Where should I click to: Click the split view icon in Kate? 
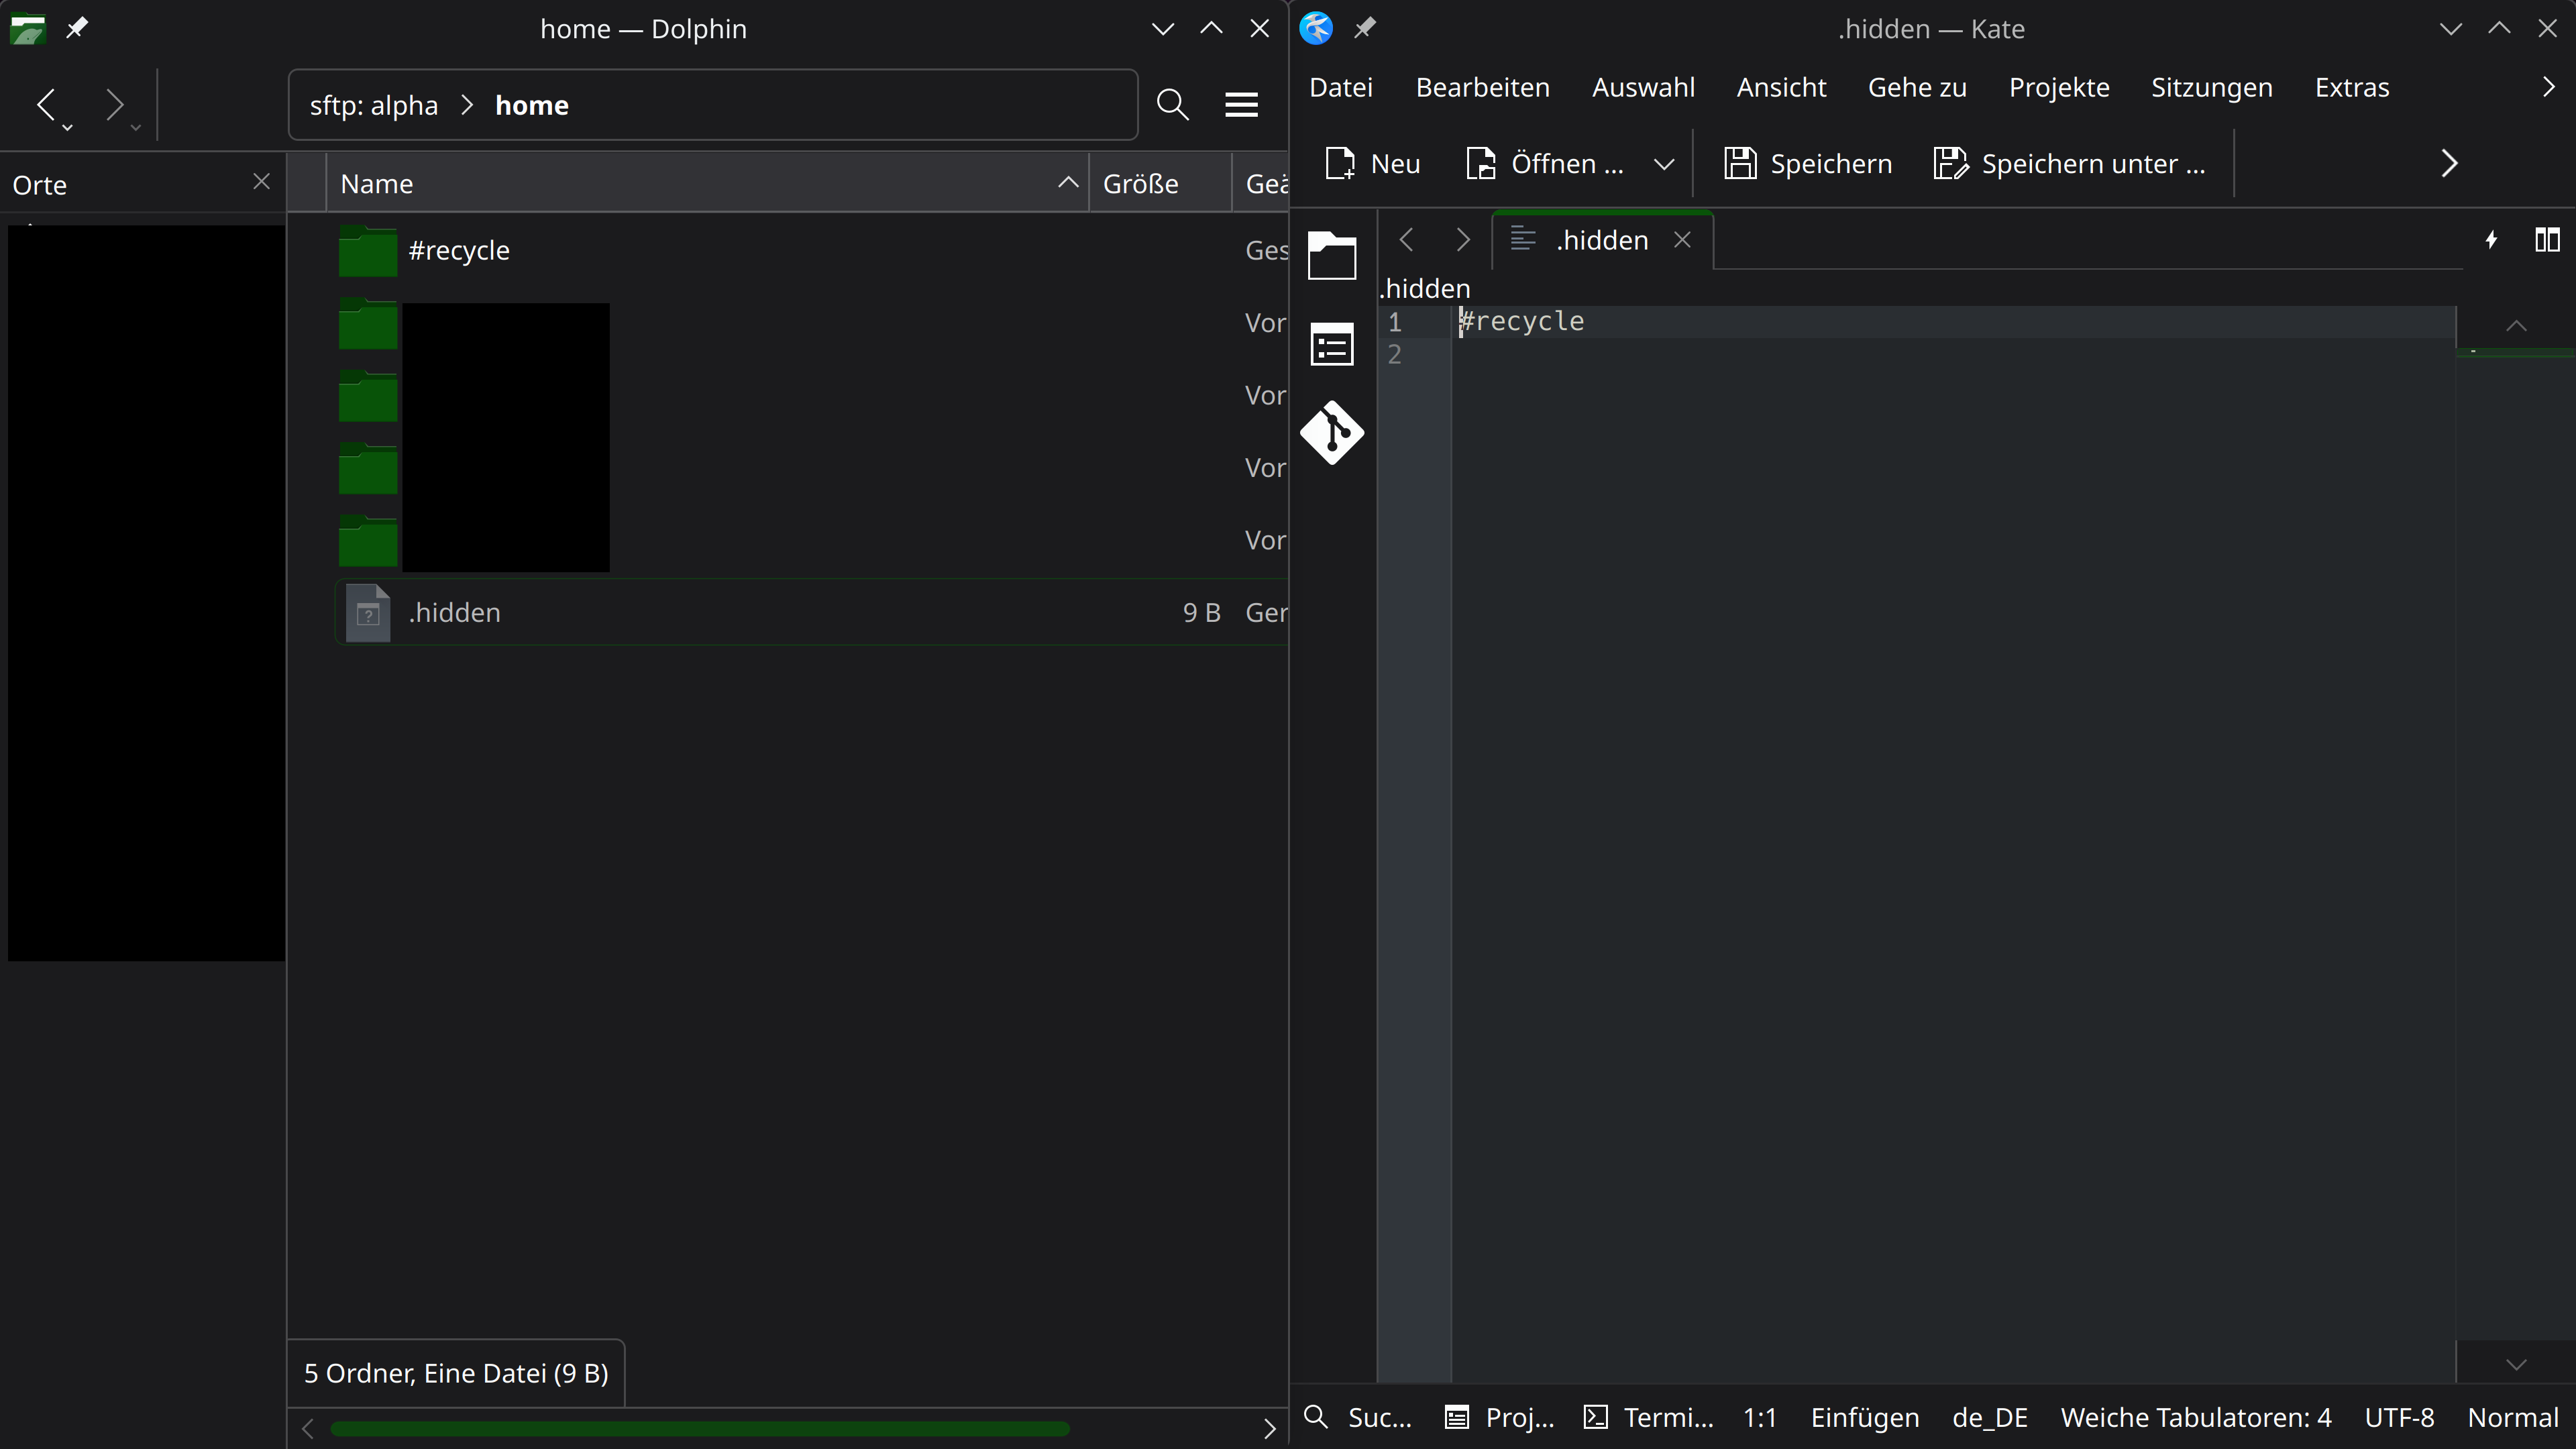tap(2546, 240)
